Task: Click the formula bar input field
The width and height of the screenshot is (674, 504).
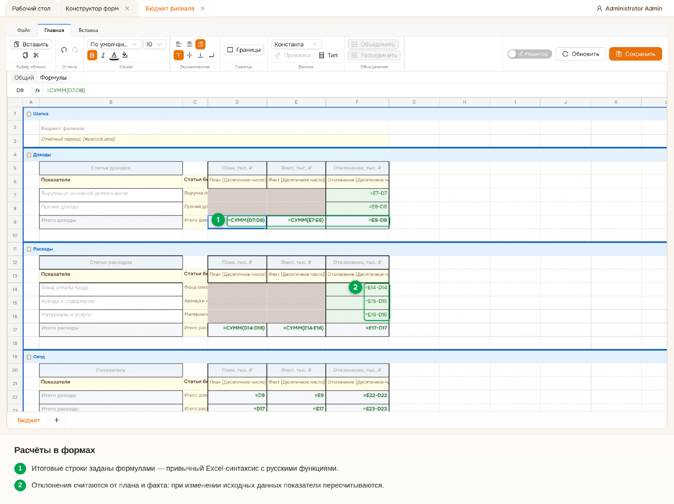Action: click(x=354, y=90)
